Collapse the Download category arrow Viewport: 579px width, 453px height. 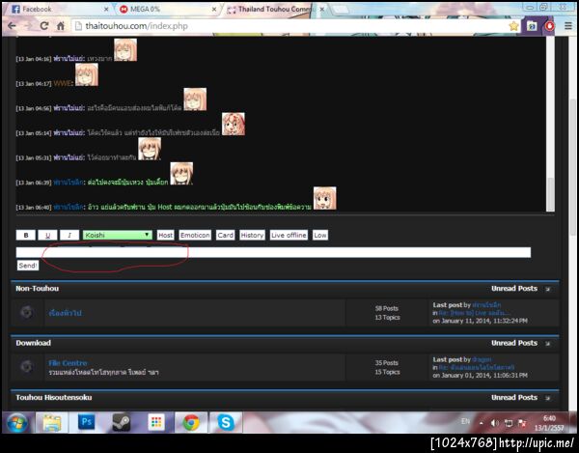tap(548, 344)
